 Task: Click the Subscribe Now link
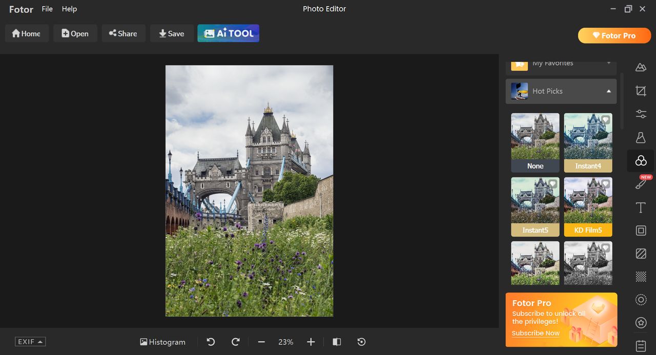coord(536,333)
